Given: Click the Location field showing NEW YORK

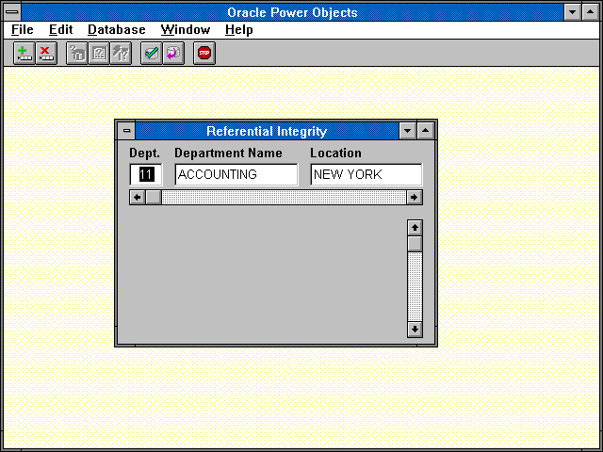Looking at the screenshot, I should (x=366, y=174).
